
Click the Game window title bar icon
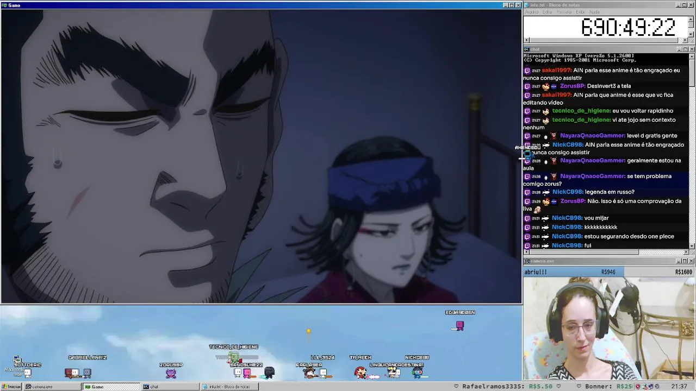4,5
